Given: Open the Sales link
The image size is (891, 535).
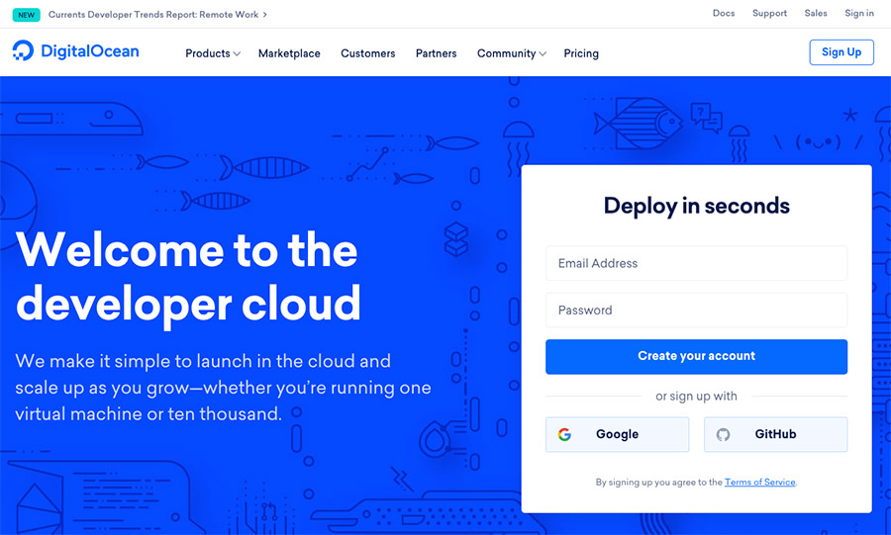Looking at the screenshot, I should [x=816, y=13].
